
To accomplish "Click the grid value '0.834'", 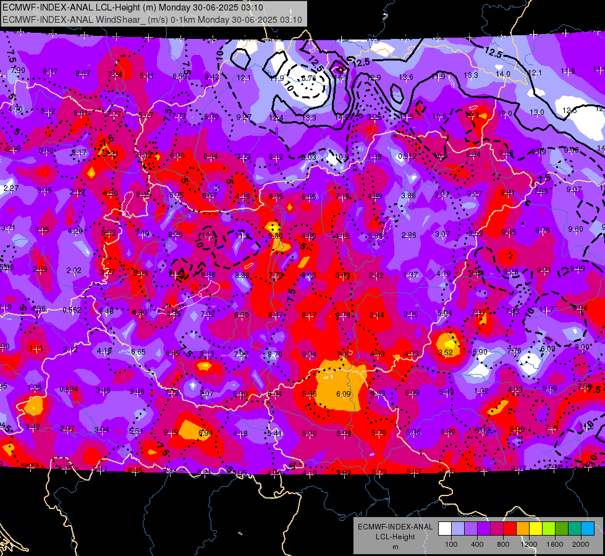I will 69,389.
